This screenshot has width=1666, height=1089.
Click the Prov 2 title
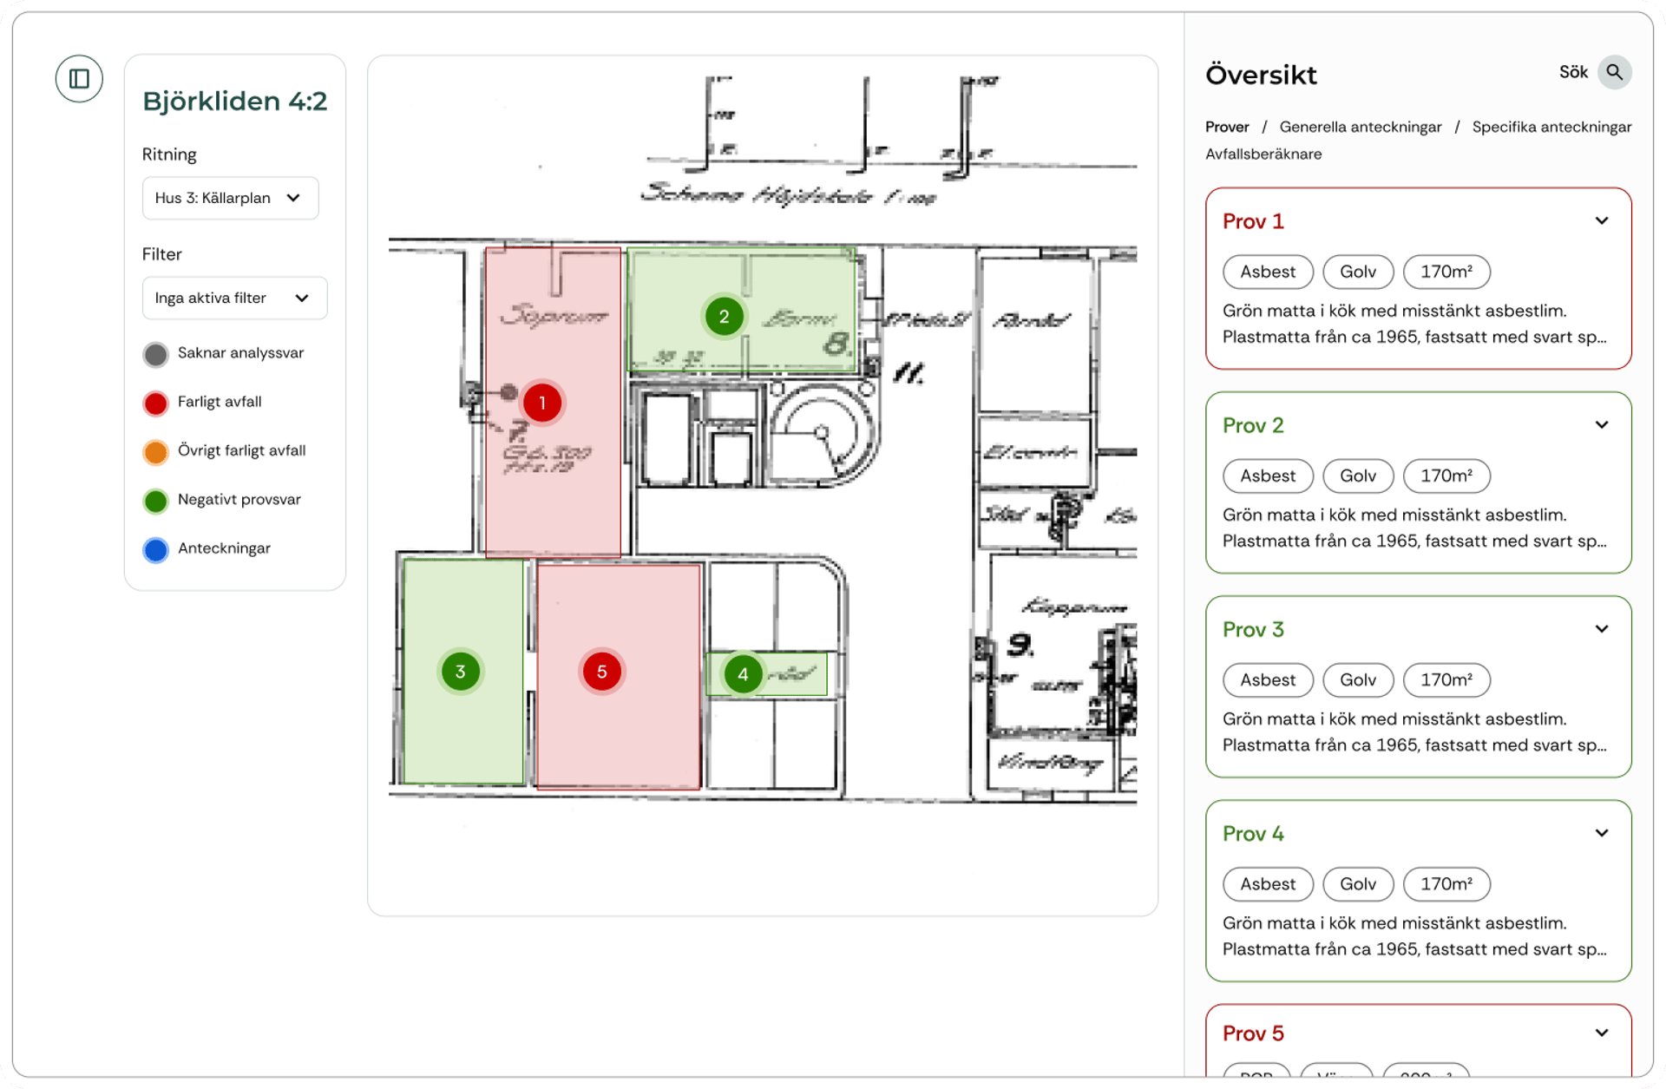click(x=1253, y=425)
